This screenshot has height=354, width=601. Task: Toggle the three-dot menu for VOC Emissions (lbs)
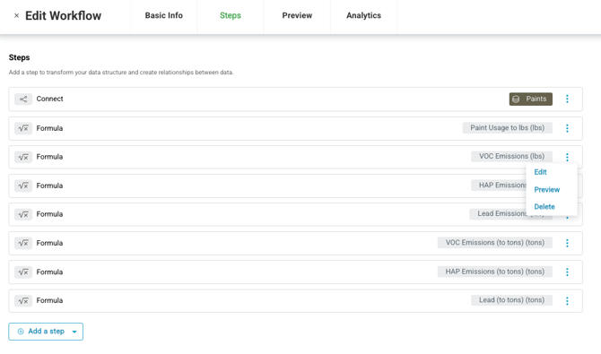(567, 157)
